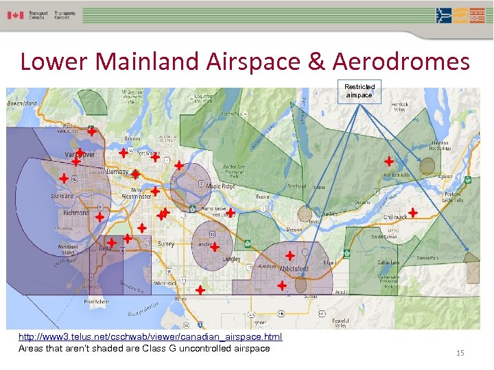494x370 pixels.
Task: Select the red aerodrome marker at Chilliwack
Action: click(x=413, y=213)
